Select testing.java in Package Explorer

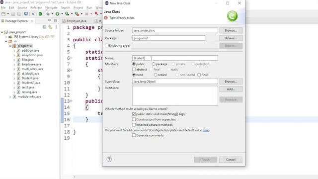[29, 92]
